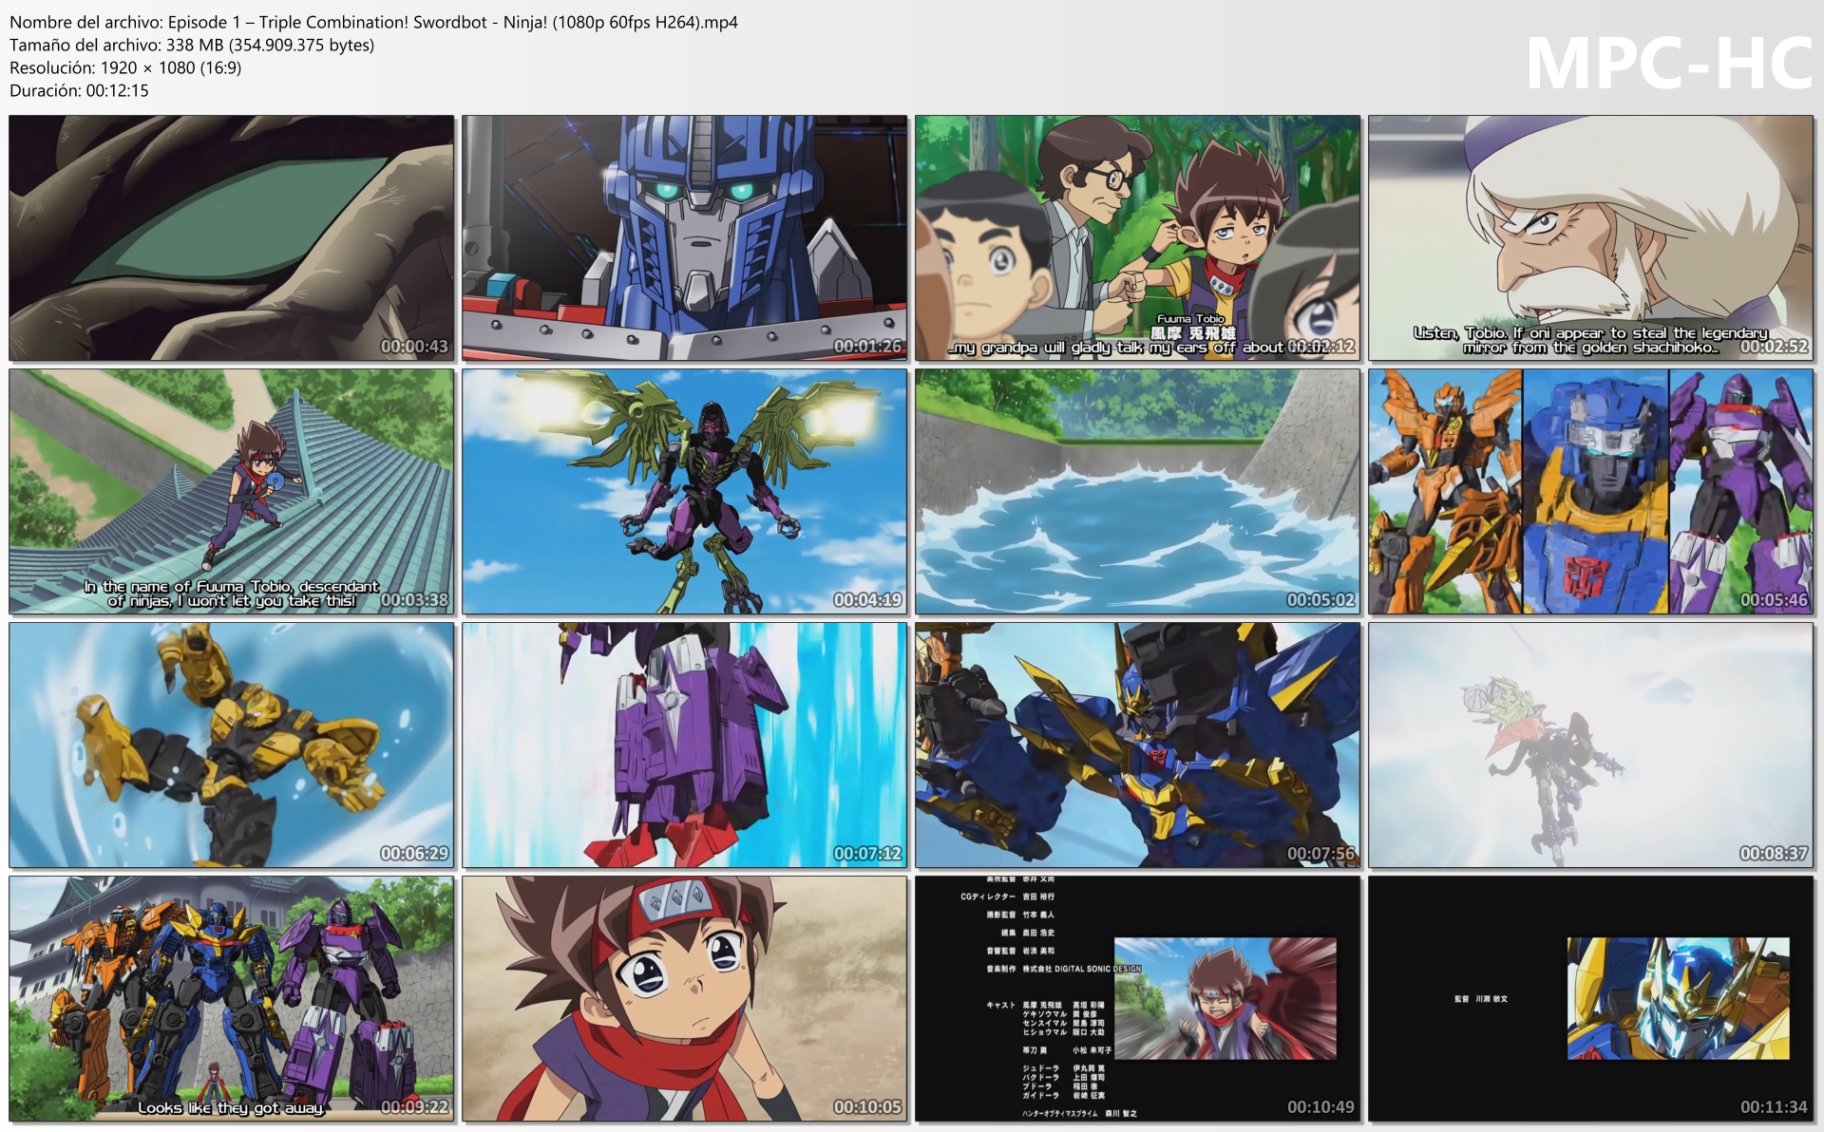Image resolution: width=1824 pixels, height=1132 pixels.
Task: Click the 'Resolución: 1920 × 1080' line
Action: 125,67
